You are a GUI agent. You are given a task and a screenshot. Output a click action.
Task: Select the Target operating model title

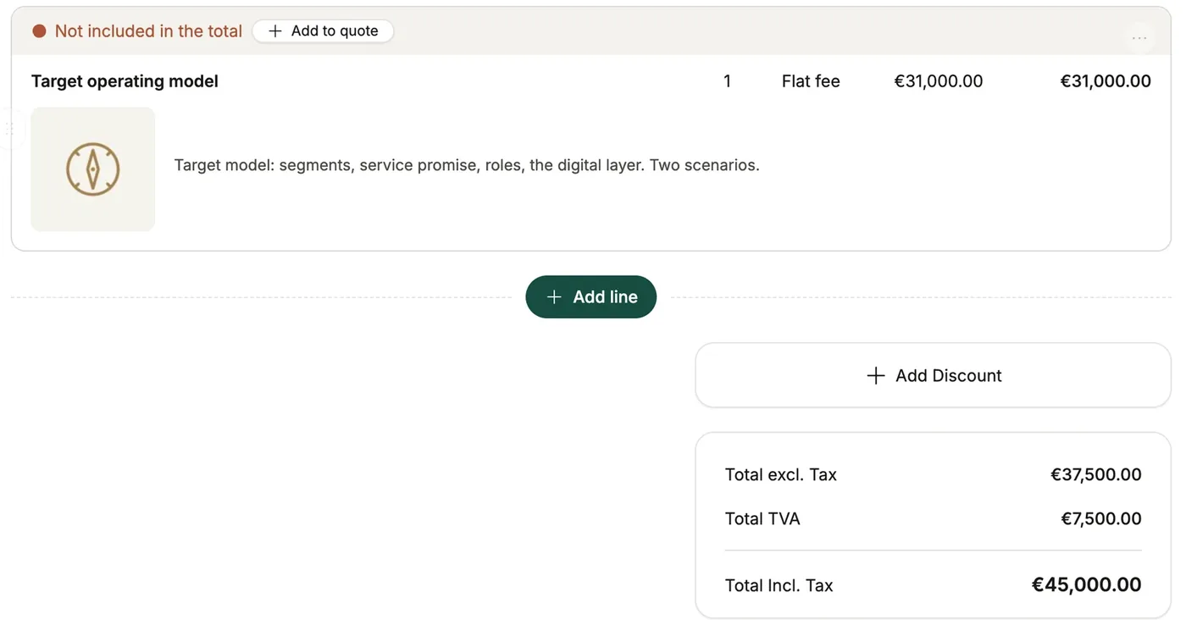pos(125,81)
